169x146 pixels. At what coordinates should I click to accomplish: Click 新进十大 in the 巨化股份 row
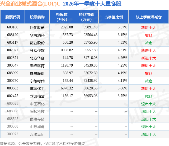pos(149,28)
